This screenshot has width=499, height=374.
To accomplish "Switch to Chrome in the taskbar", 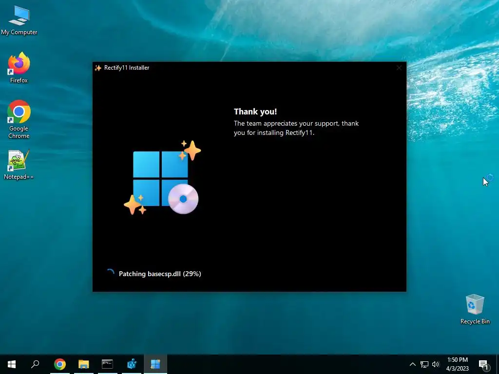I will pyautogui.click(x=59, y=364).
